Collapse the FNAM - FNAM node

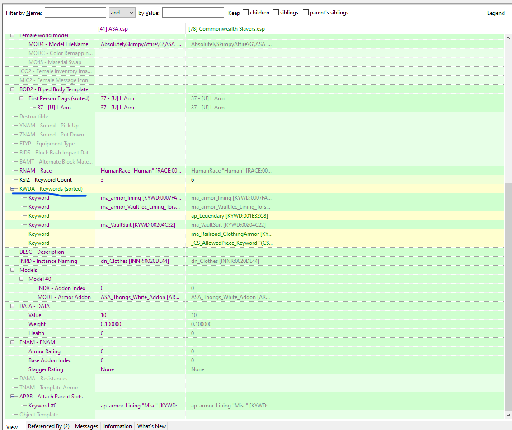(x=12, y=342)
